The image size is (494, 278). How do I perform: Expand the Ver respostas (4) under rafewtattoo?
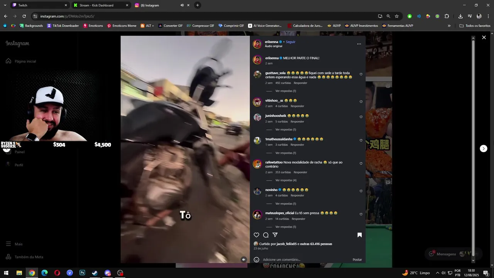[286, 180]
